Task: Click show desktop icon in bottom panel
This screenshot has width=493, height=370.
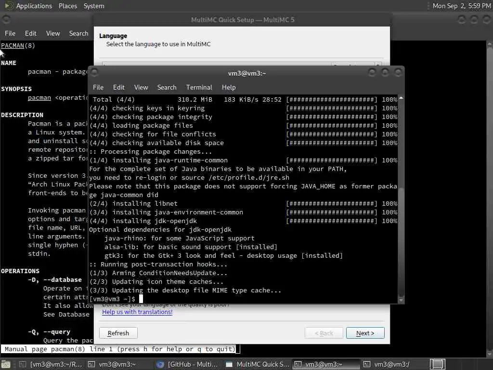Action: click(6, 364)
